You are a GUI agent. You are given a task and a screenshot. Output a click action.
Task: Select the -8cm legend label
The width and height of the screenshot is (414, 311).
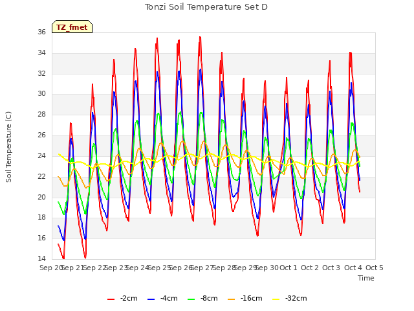(209, 298)
